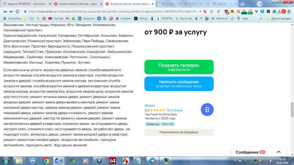This screenshot has height=165, width=294.
Task: Click the scrollbar down arrow
Action: 292,154
